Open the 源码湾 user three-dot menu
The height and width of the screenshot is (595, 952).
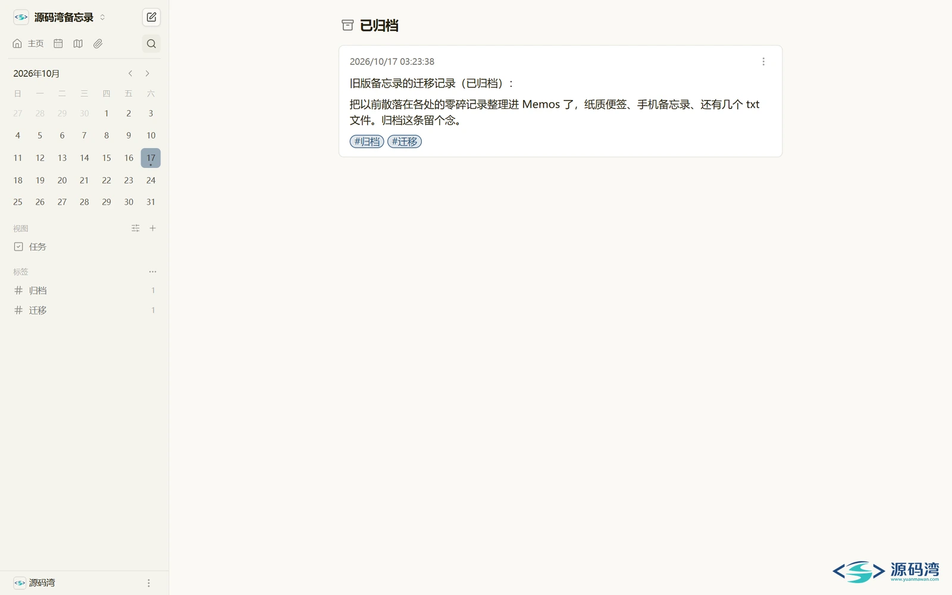pyautogui.click(x=149, y=583)
